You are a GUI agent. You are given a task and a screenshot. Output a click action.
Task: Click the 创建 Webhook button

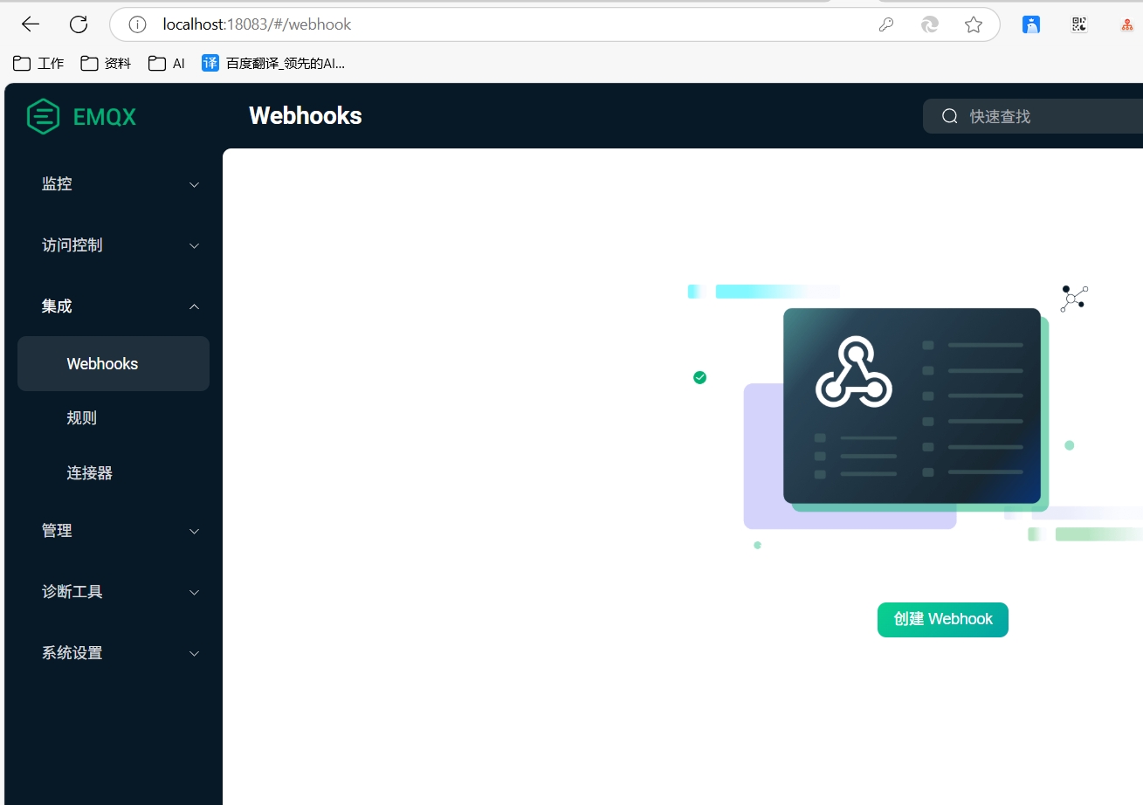click(942, 619)
